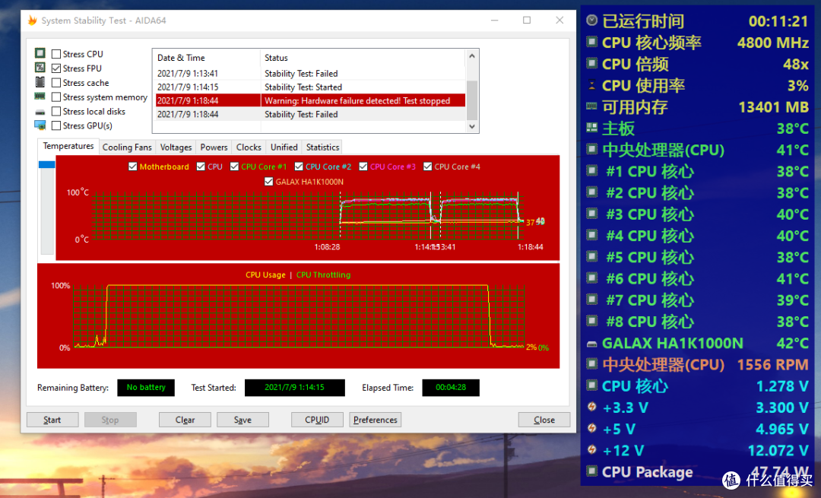Uncheck the Stress FPU option
This screenshot has height=498, width=821.
click(x=56, y=68)
